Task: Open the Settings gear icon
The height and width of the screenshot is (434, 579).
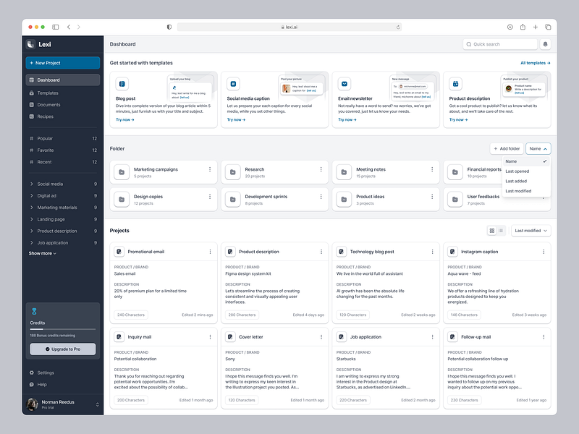Action: (x=33, y=373)
